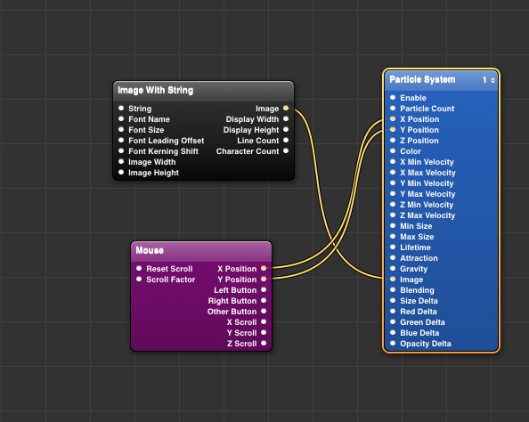The height and width of the screenshot is (422, 529).
Task: Click Mouse Y Position output port
Action: click(264, 280)
